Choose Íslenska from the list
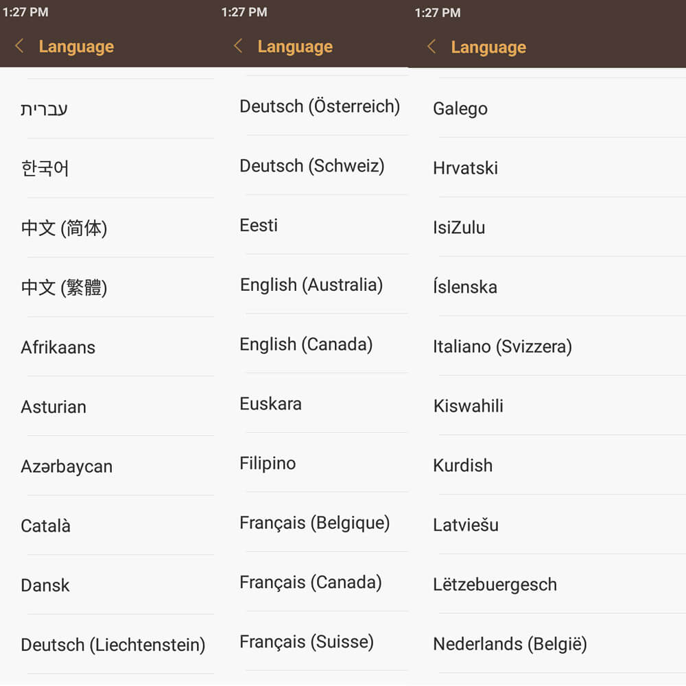The height and width of the screenshot is (686, 686). click(465, 287)
